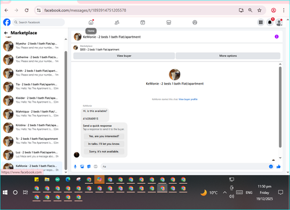This screenshot has width=290, height=210.
Task: Send quick reply Sorry, it's not available
Action: (104, 151)
